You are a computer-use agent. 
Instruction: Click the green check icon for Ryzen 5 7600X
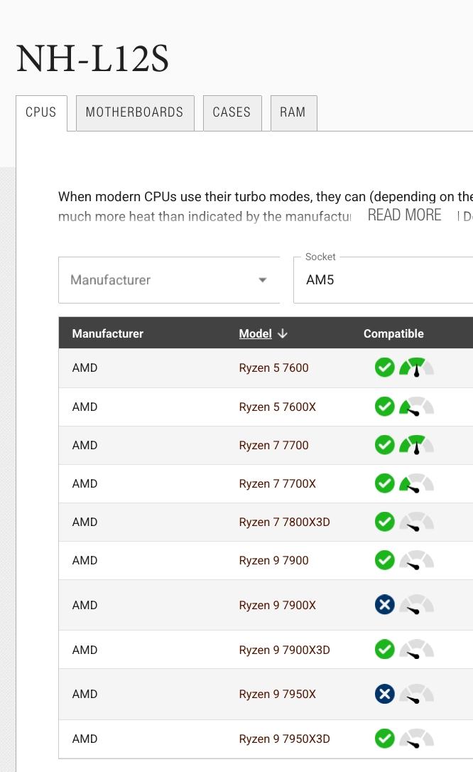click(384, 407)
